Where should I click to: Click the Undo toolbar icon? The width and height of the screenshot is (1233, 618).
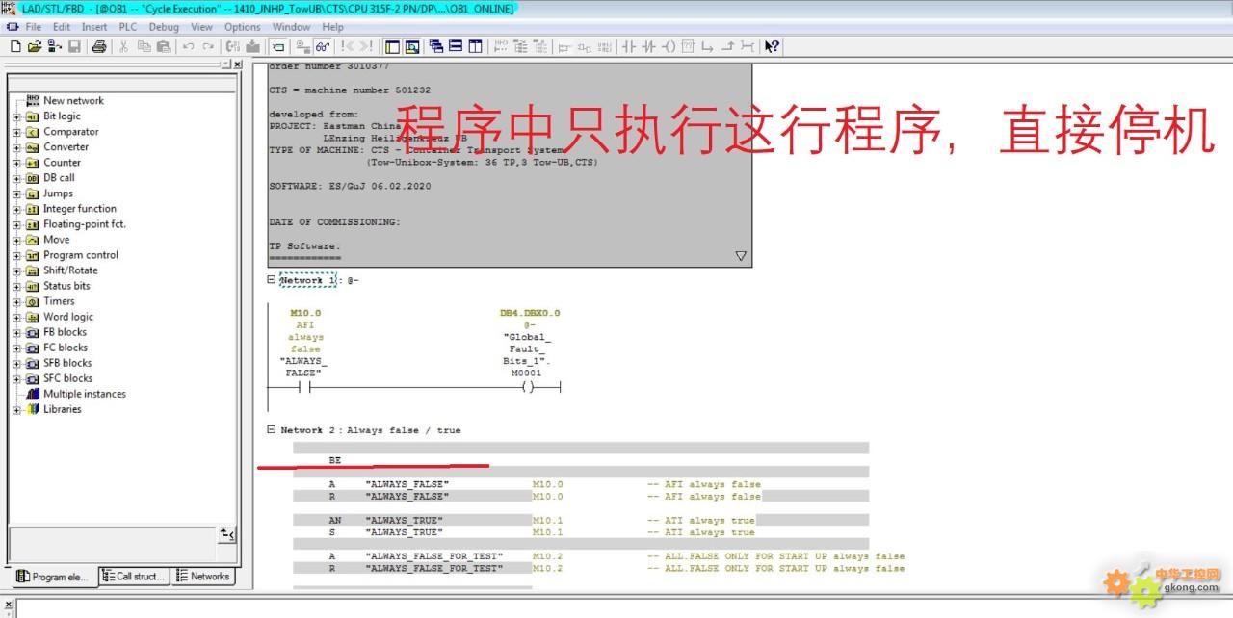[189, 46]
